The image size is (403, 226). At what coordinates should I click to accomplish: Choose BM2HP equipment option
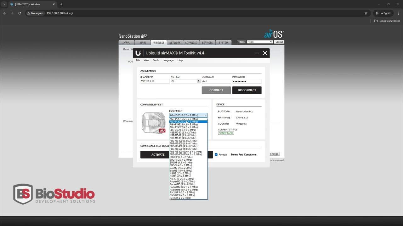188,157
